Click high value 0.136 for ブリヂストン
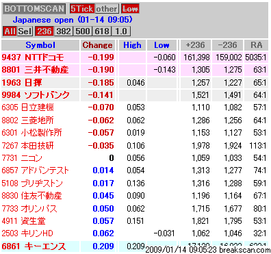Image resolution: width=271 pixels, height=254 pixels. click(135, 183)
